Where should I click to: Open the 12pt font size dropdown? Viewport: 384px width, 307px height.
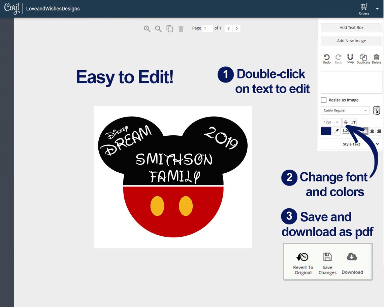tap(331, 122)
